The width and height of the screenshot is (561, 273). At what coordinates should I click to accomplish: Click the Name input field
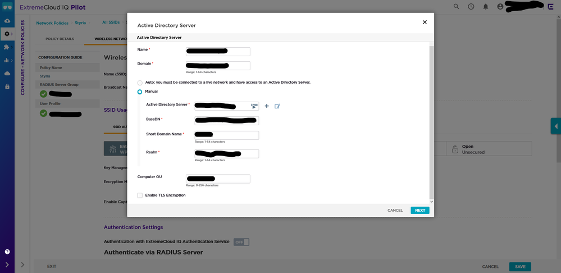click(x=218, y=52)
